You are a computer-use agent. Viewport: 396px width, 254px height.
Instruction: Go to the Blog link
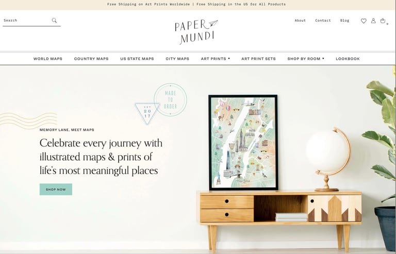pyautogui.click(x=344, y=21)
